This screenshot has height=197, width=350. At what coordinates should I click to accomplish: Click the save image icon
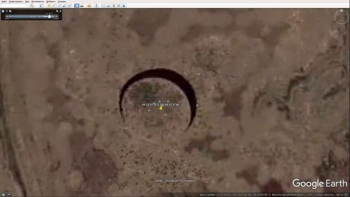pyautogui.click(x=114, y=5)
